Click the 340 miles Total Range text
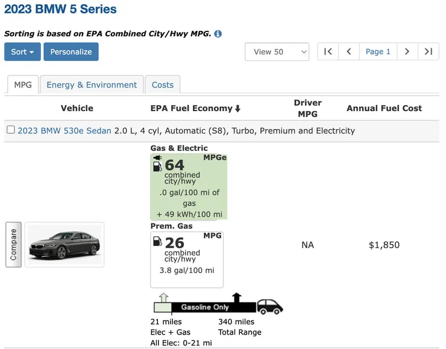The image size is (446, 349). tap(240, 327)
